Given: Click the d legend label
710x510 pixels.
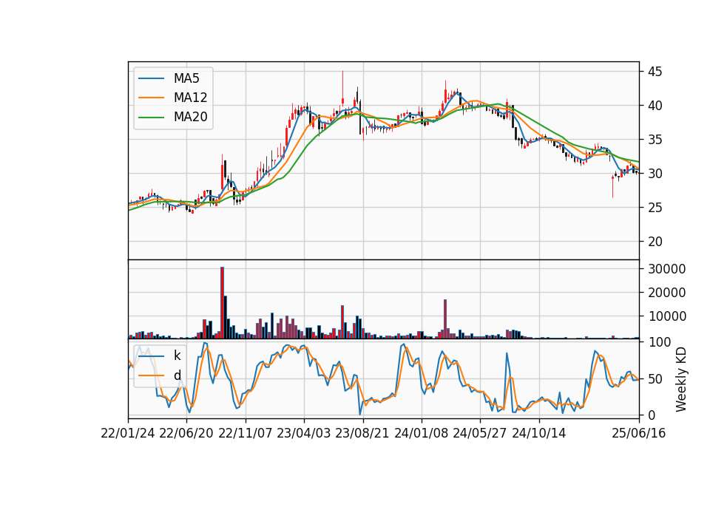Looking at the screenshot, I should pyautogui.click(x=177, y=375).
